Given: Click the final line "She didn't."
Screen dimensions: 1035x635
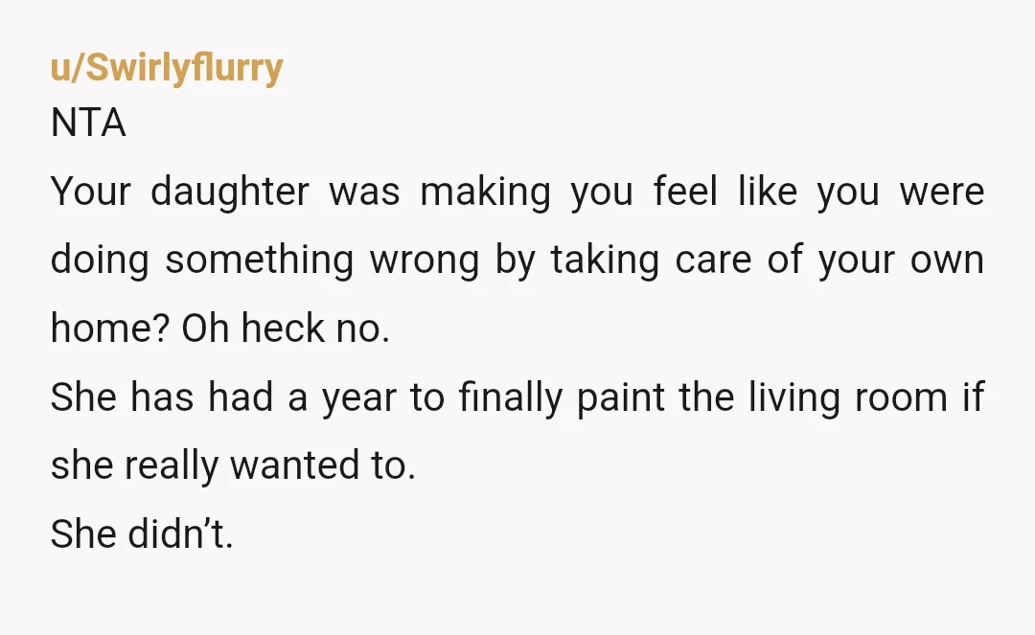Looking at the screenshot, I should tap(142, 533).
